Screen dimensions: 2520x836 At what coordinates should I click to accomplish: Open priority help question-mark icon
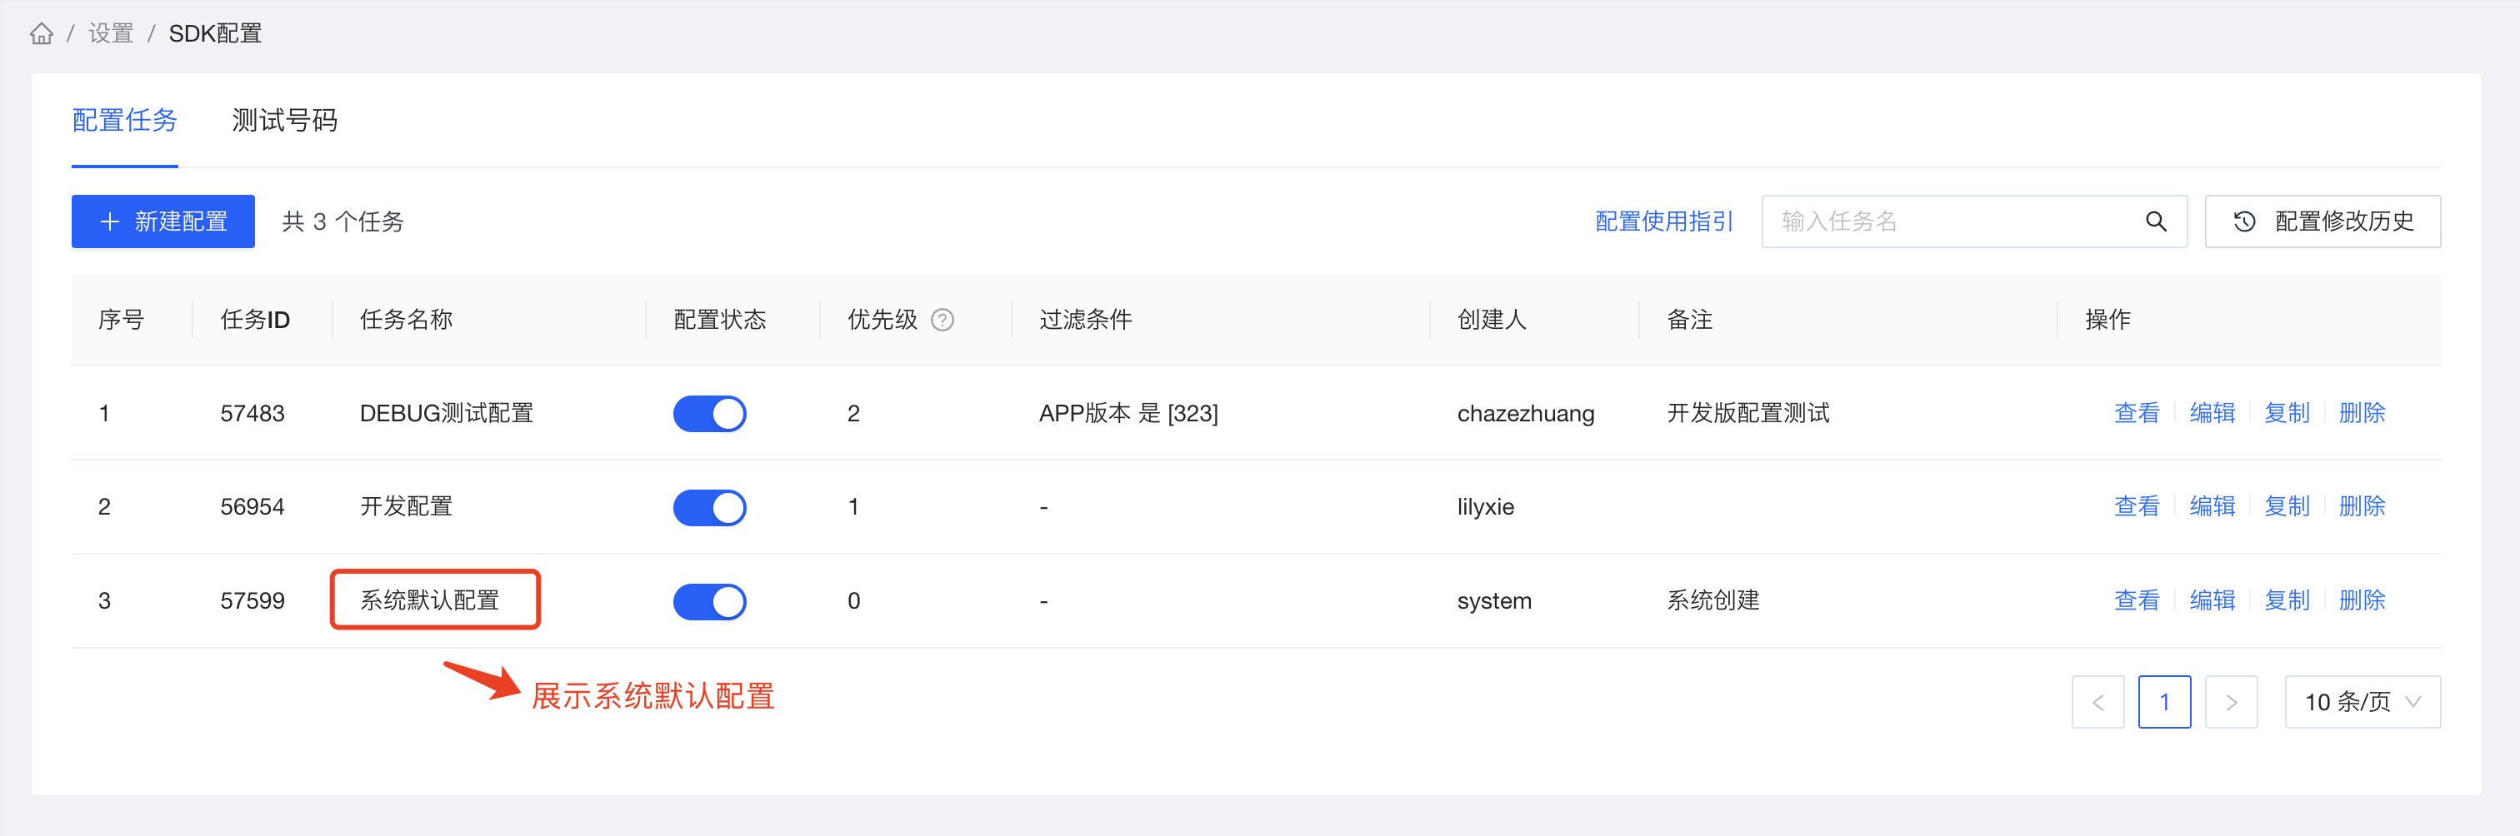(942, 320)
